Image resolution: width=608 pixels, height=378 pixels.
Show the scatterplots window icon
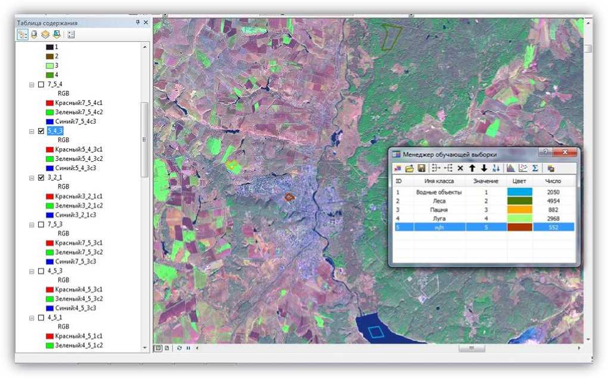coord(523,168)
